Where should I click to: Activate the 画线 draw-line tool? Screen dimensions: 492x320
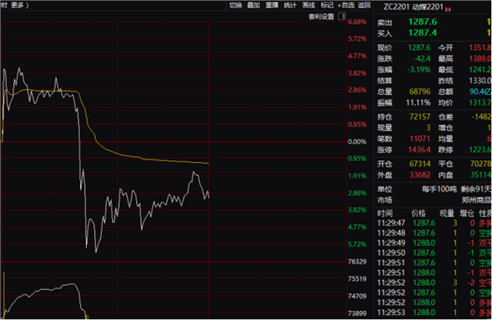point(308,6)
